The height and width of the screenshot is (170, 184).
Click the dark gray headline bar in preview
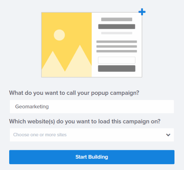[x=117, y=27]
